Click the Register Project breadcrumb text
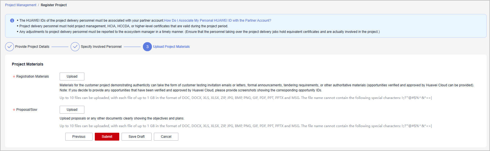The height and width of the screenshot is (151, 490). point(54,5)
